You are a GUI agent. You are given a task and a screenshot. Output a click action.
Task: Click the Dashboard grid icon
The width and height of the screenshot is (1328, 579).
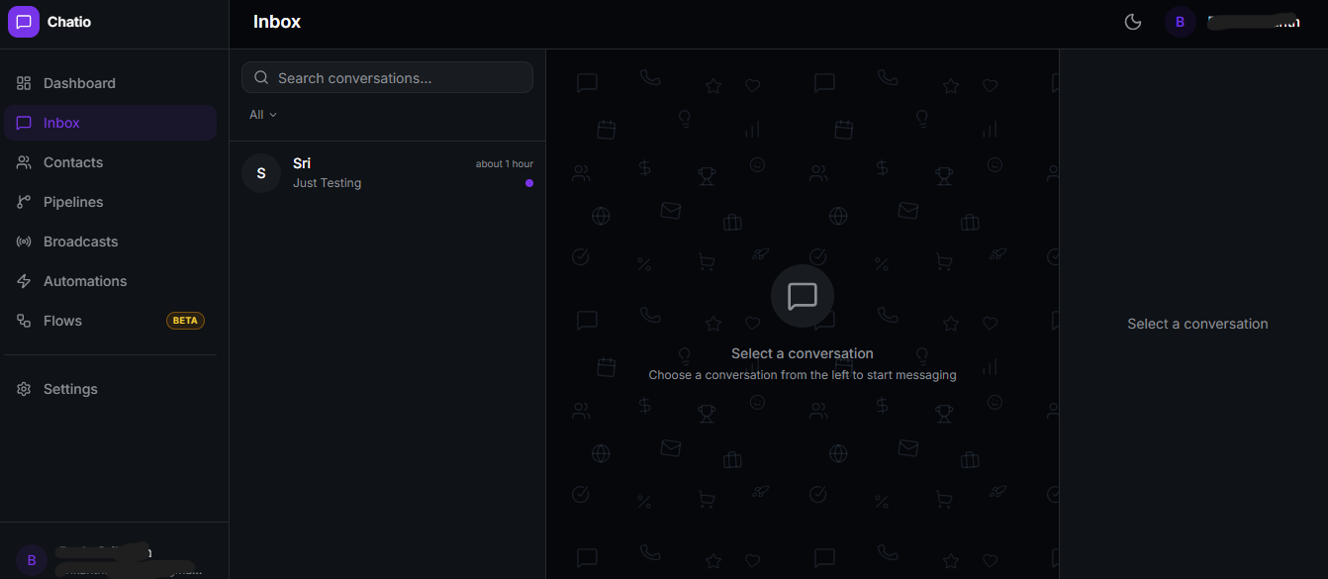tap(24, 83)
